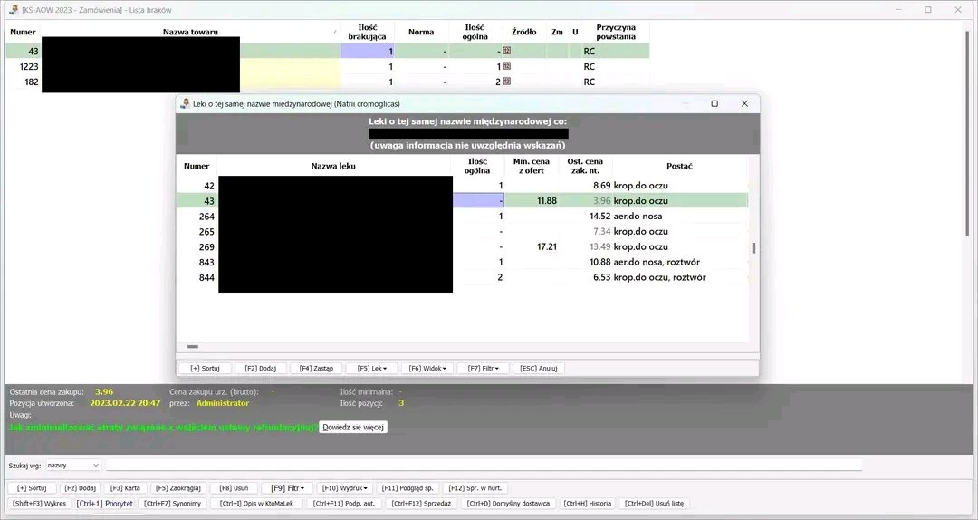Viewport: 978px width, 520px height.
Task: Click the dialog's vertical scrollbar thumb
Action: [x=753, y=248]
